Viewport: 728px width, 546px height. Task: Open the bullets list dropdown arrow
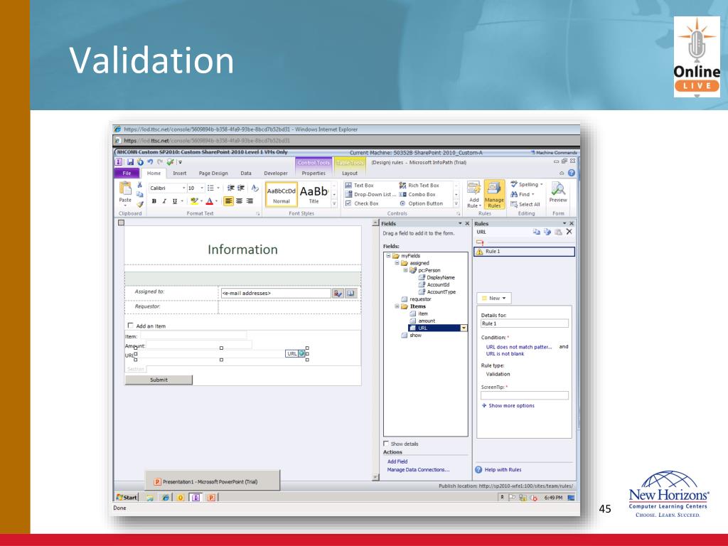(x=218, y=188)
